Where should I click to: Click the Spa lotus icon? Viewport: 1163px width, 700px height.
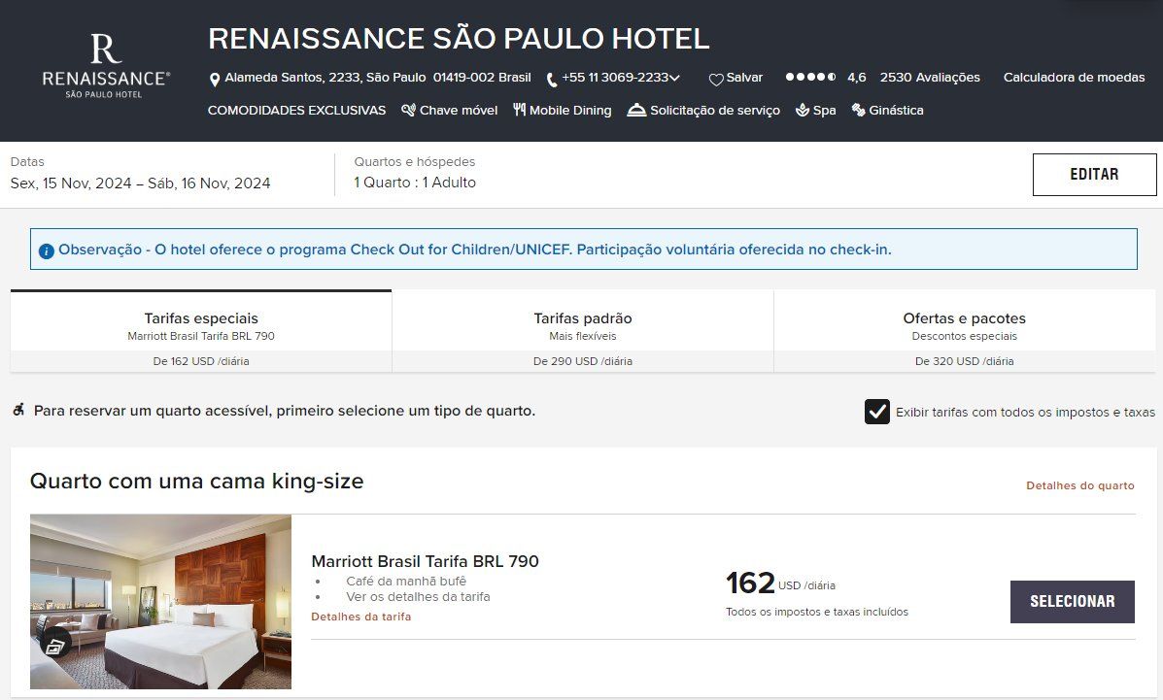tap(803, 111)
